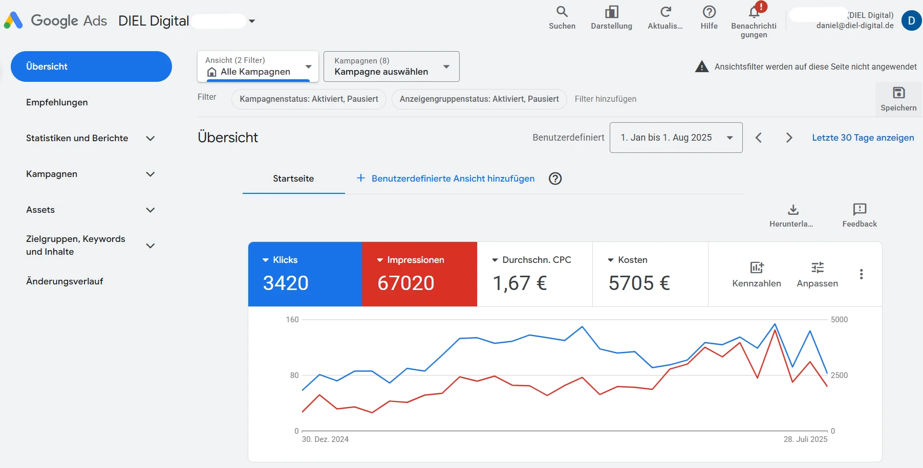Expand Zielgruppen, Keywords und Inhalte

tap(151, 246)
